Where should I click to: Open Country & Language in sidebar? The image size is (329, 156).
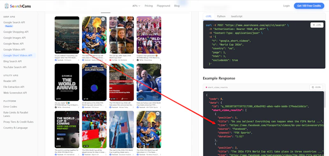(15, 128)
